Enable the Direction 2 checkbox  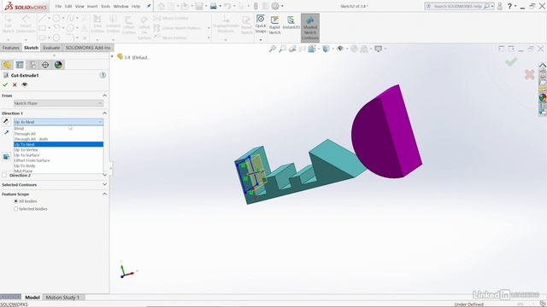coord(4,175)
